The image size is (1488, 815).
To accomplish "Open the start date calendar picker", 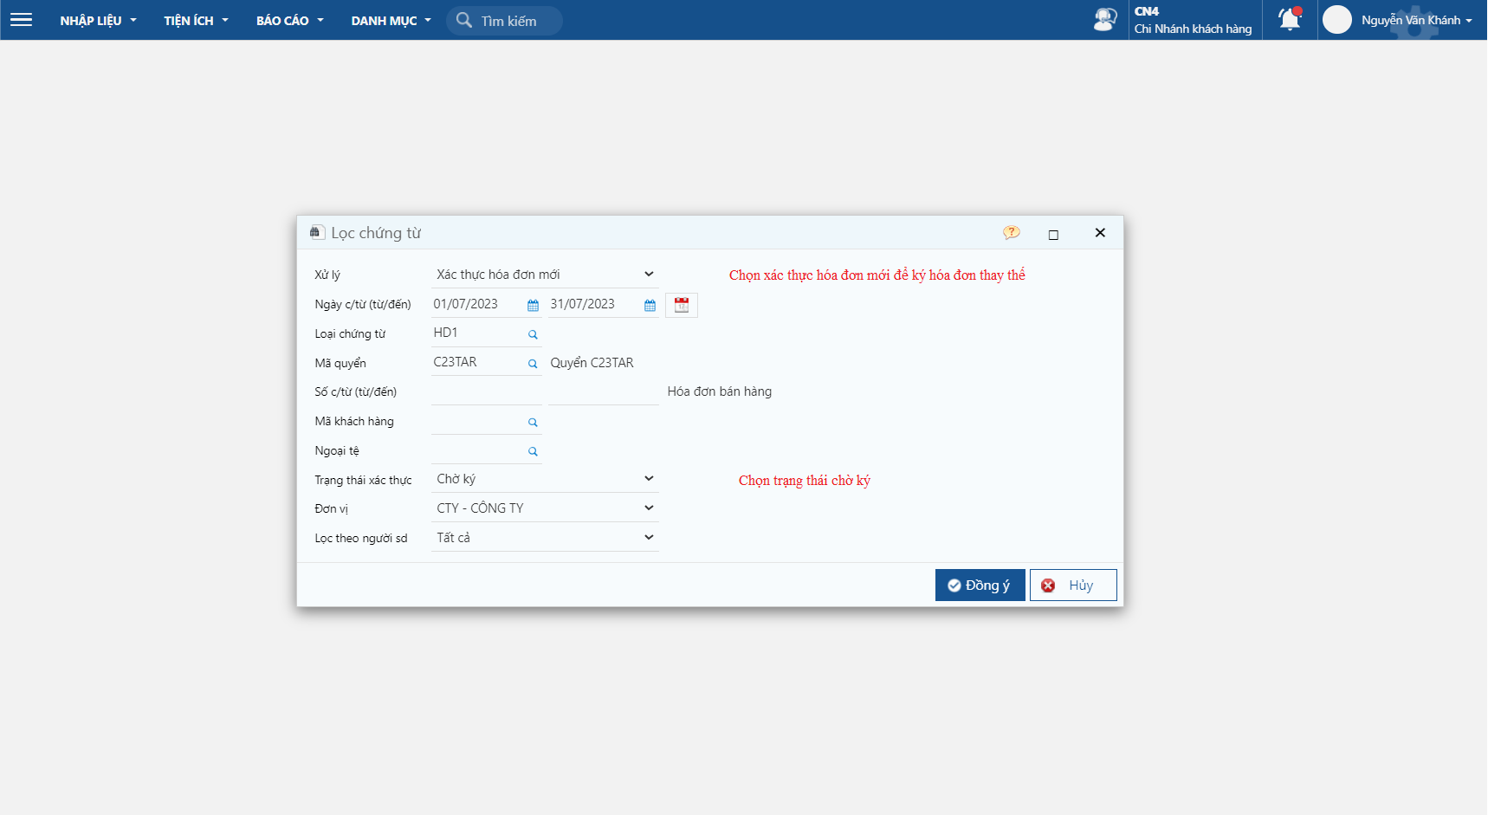I will click(x=533, y=305).
